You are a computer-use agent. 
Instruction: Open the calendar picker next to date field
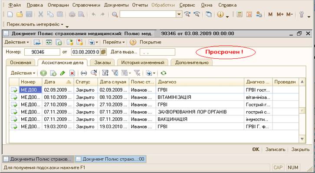[103, 52]
